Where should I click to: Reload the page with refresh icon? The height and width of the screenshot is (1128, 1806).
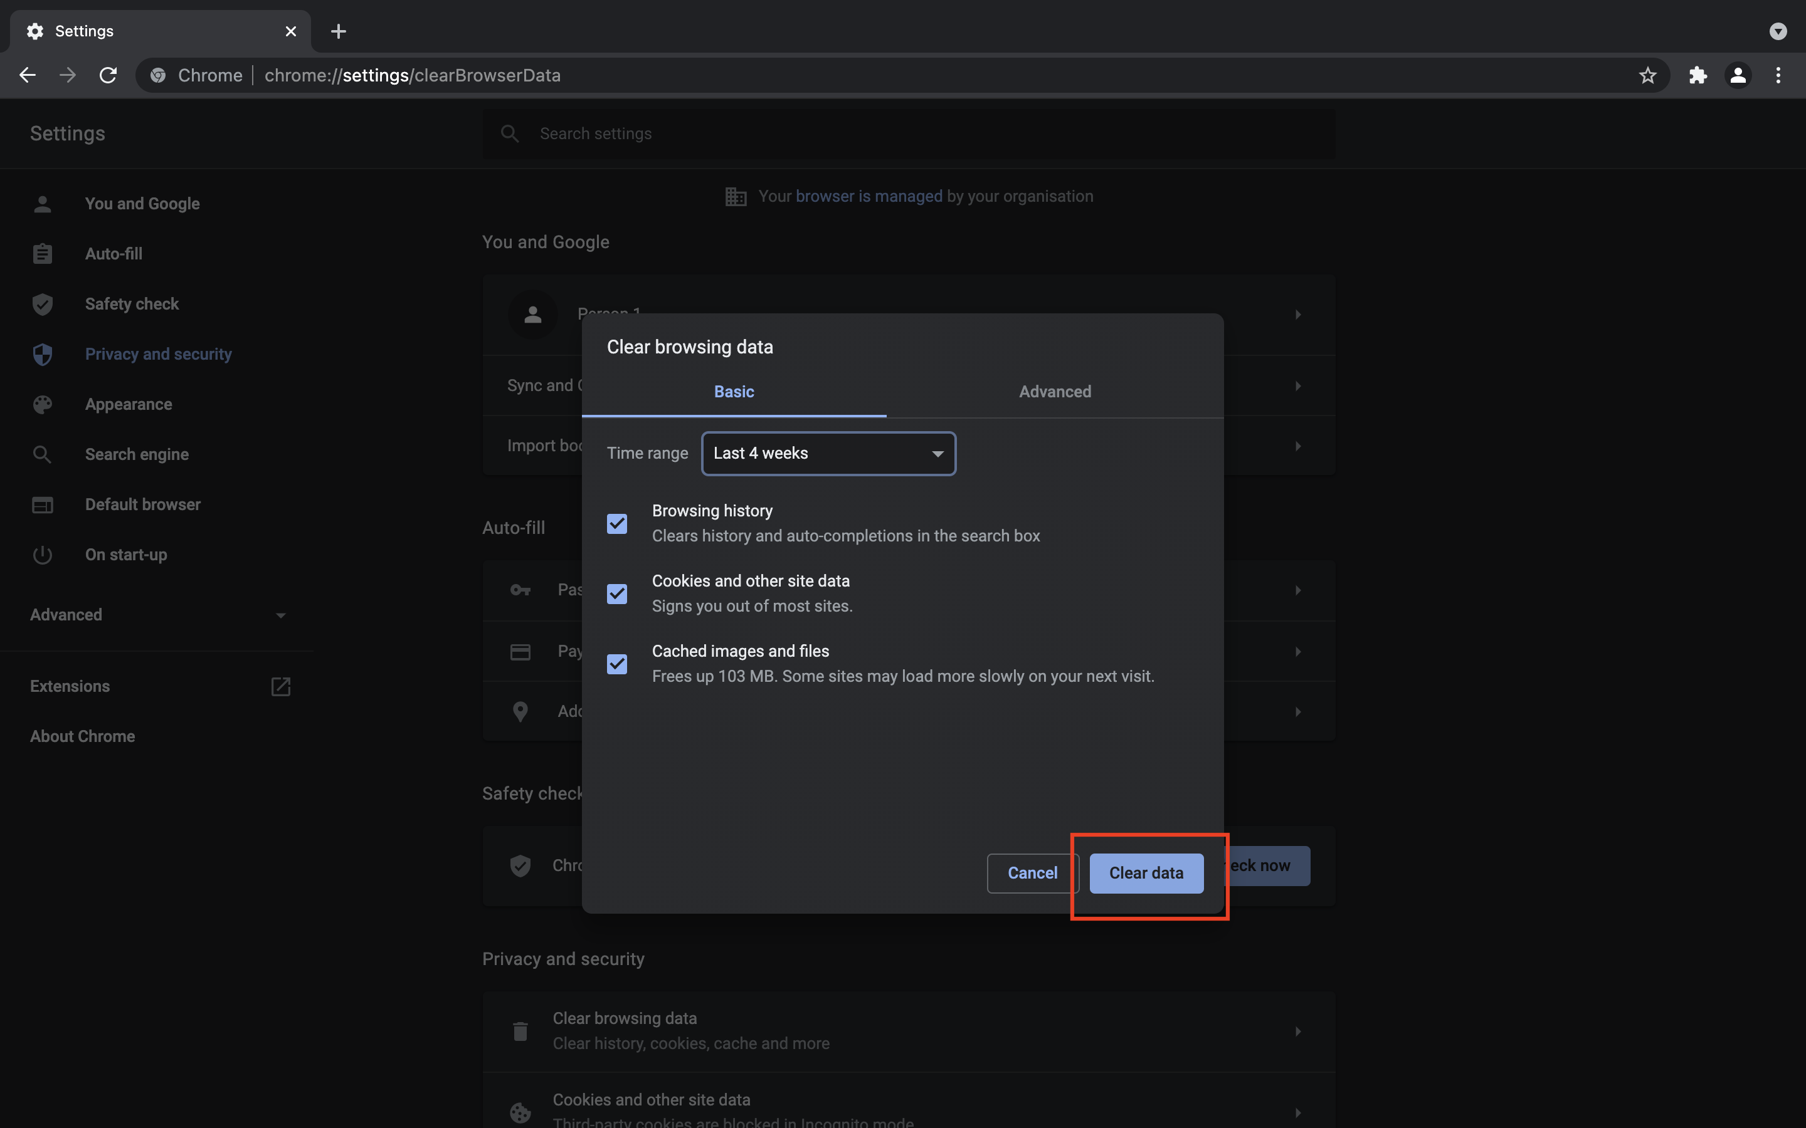[108, 75]
